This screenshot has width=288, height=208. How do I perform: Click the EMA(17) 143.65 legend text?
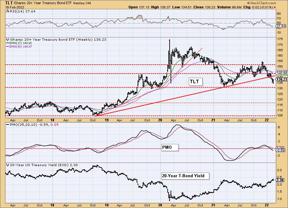[20, 43]
